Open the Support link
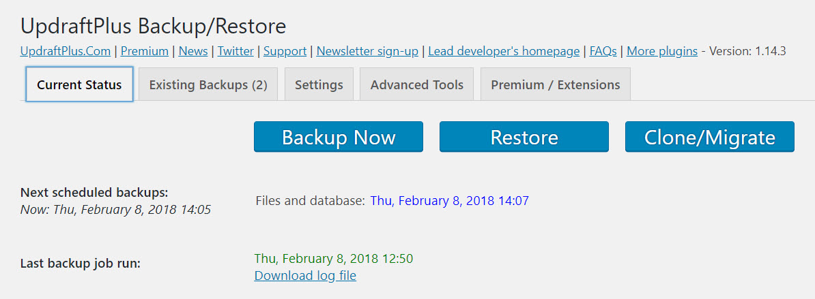This screenshot has height=299, width=815. tap(285, 51)
